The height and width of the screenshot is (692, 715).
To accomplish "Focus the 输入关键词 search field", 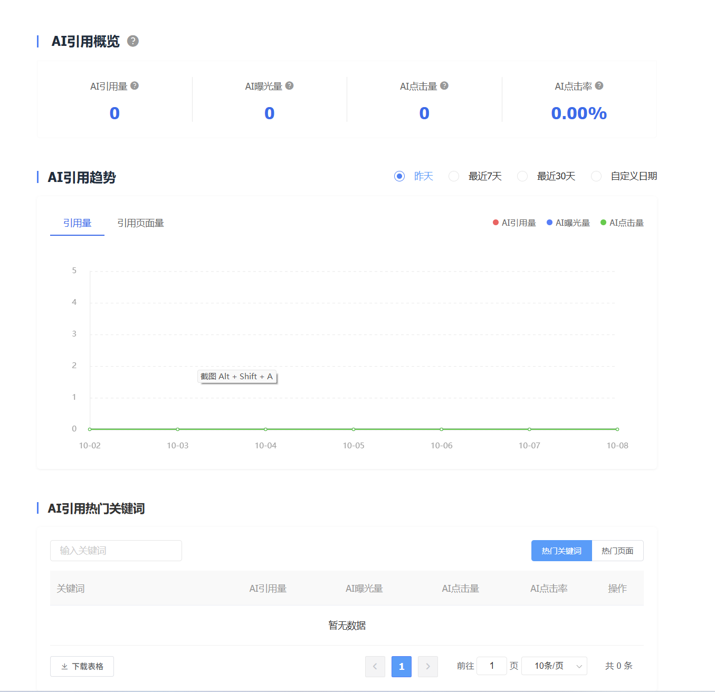I will tap(116, 551).
